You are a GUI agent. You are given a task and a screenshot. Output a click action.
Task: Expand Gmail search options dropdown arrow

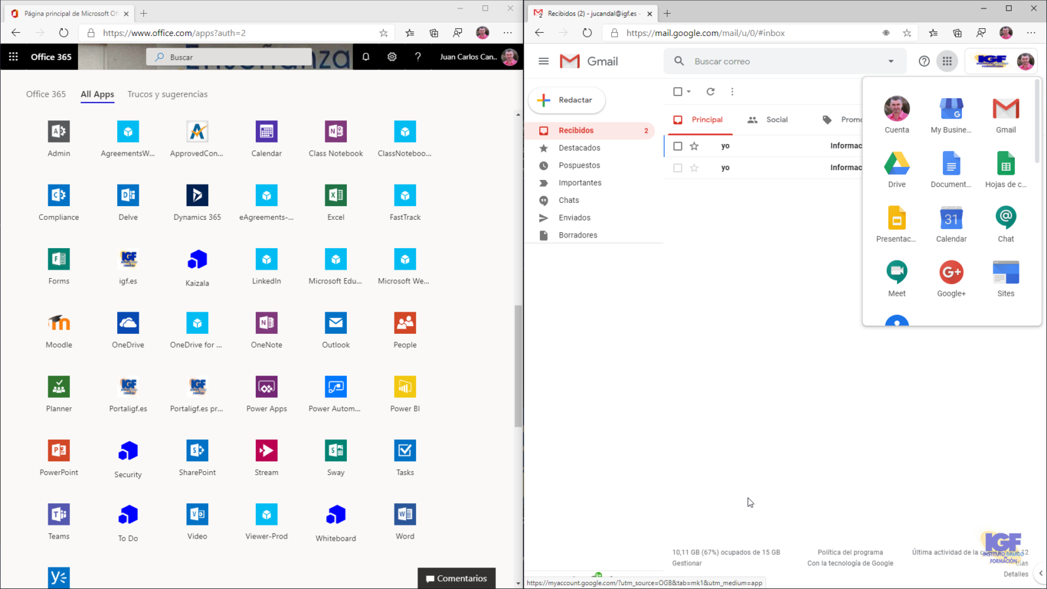click(891, 62)
